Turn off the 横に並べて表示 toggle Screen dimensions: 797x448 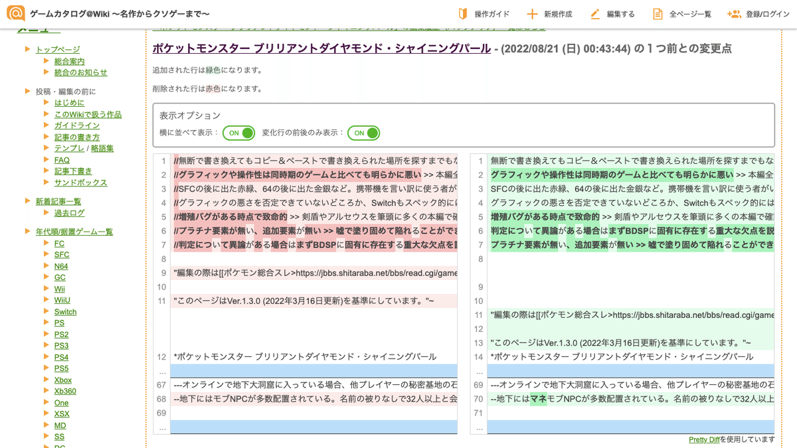pos(238,133)
